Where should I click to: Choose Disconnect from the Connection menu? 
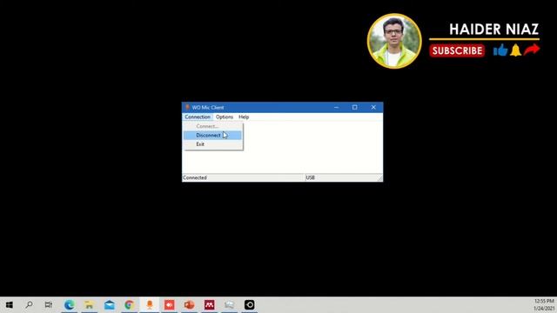(212, 136)
